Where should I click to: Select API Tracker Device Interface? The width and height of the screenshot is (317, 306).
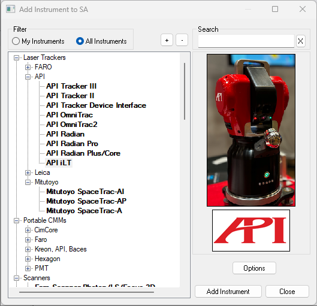pyautogui.click(x=96, y=105)
